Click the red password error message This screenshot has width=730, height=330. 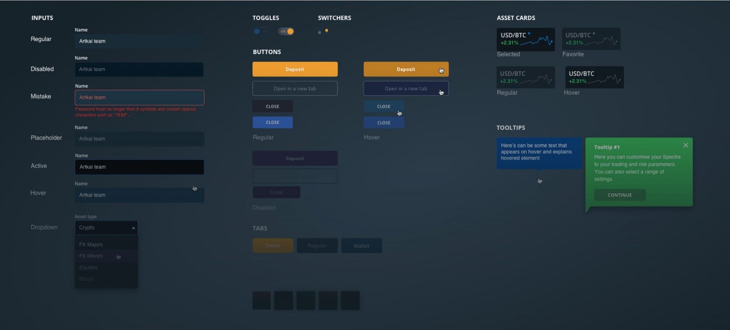[136, 112]
